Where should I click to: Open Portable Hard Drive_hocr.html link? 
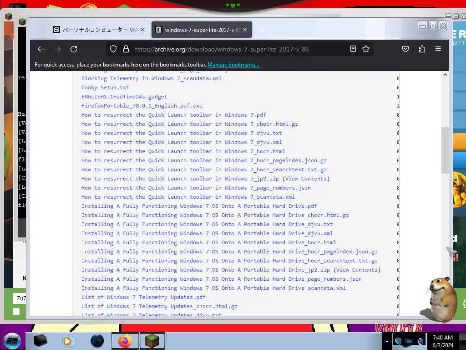pyautogui.click(x=208, y=242)
